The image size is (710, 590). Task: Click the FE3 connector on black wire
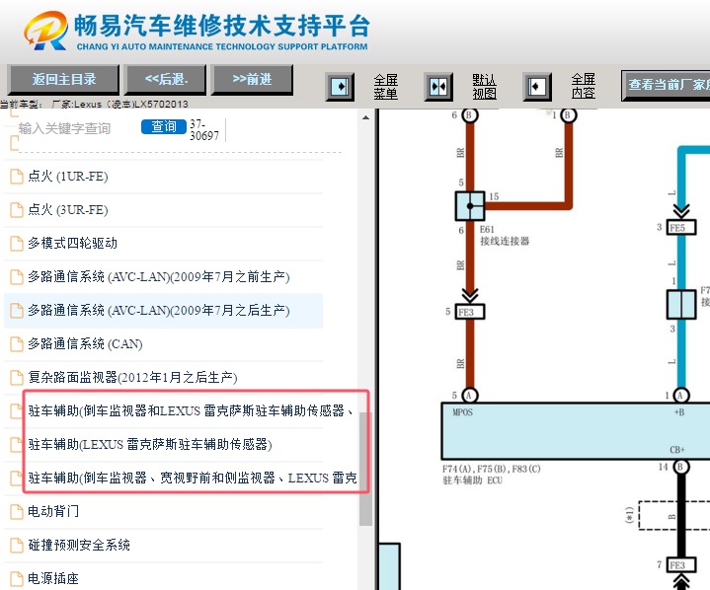coord(681,565)
